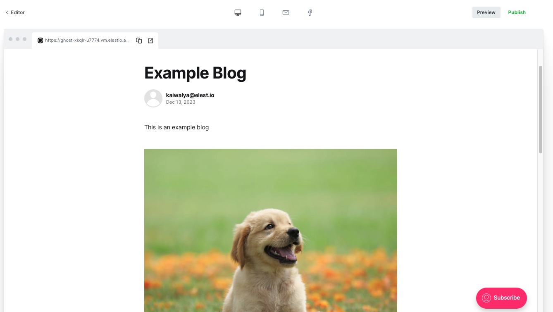
Task: Open author kaiwalya@elest.io profile link
Action: (190, 95)
